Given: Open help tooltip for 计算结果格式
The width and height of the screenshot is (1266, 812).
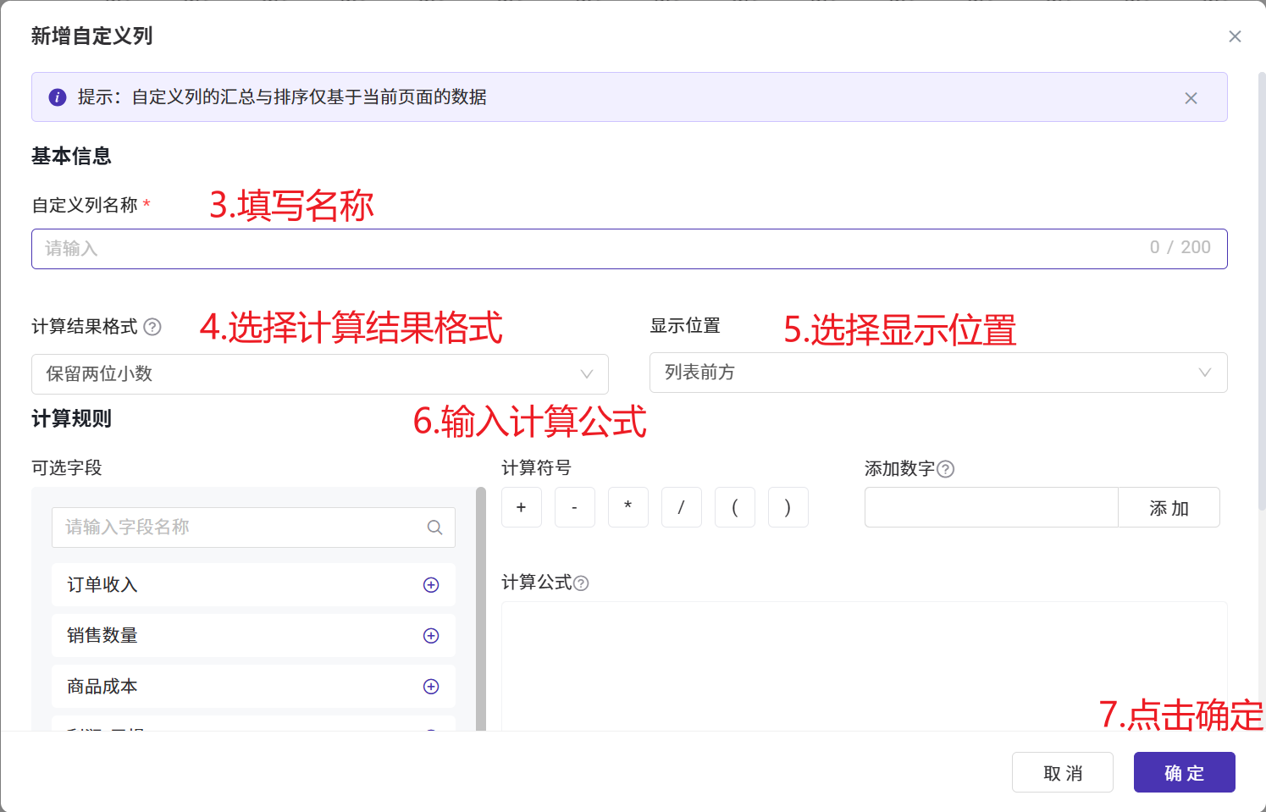Looking at the screenshot, I should pos(152,327).
